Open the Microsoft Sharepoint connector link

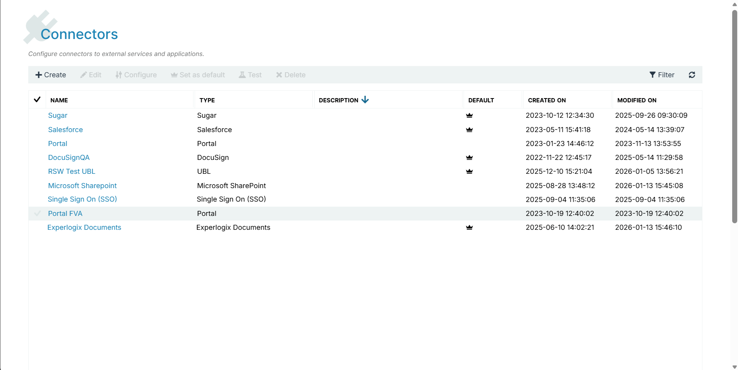pos(82,186)
